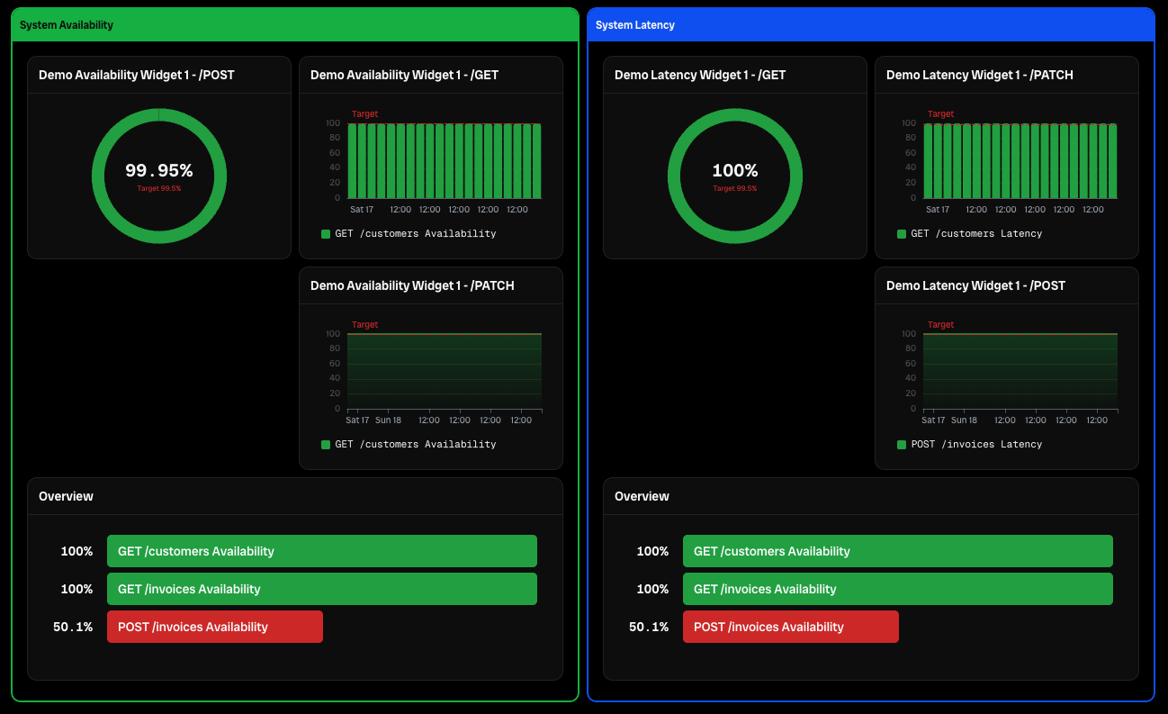Select the System Latency panel header
1168x714 pixels.
pyautogui.click(x=871, y=25)
